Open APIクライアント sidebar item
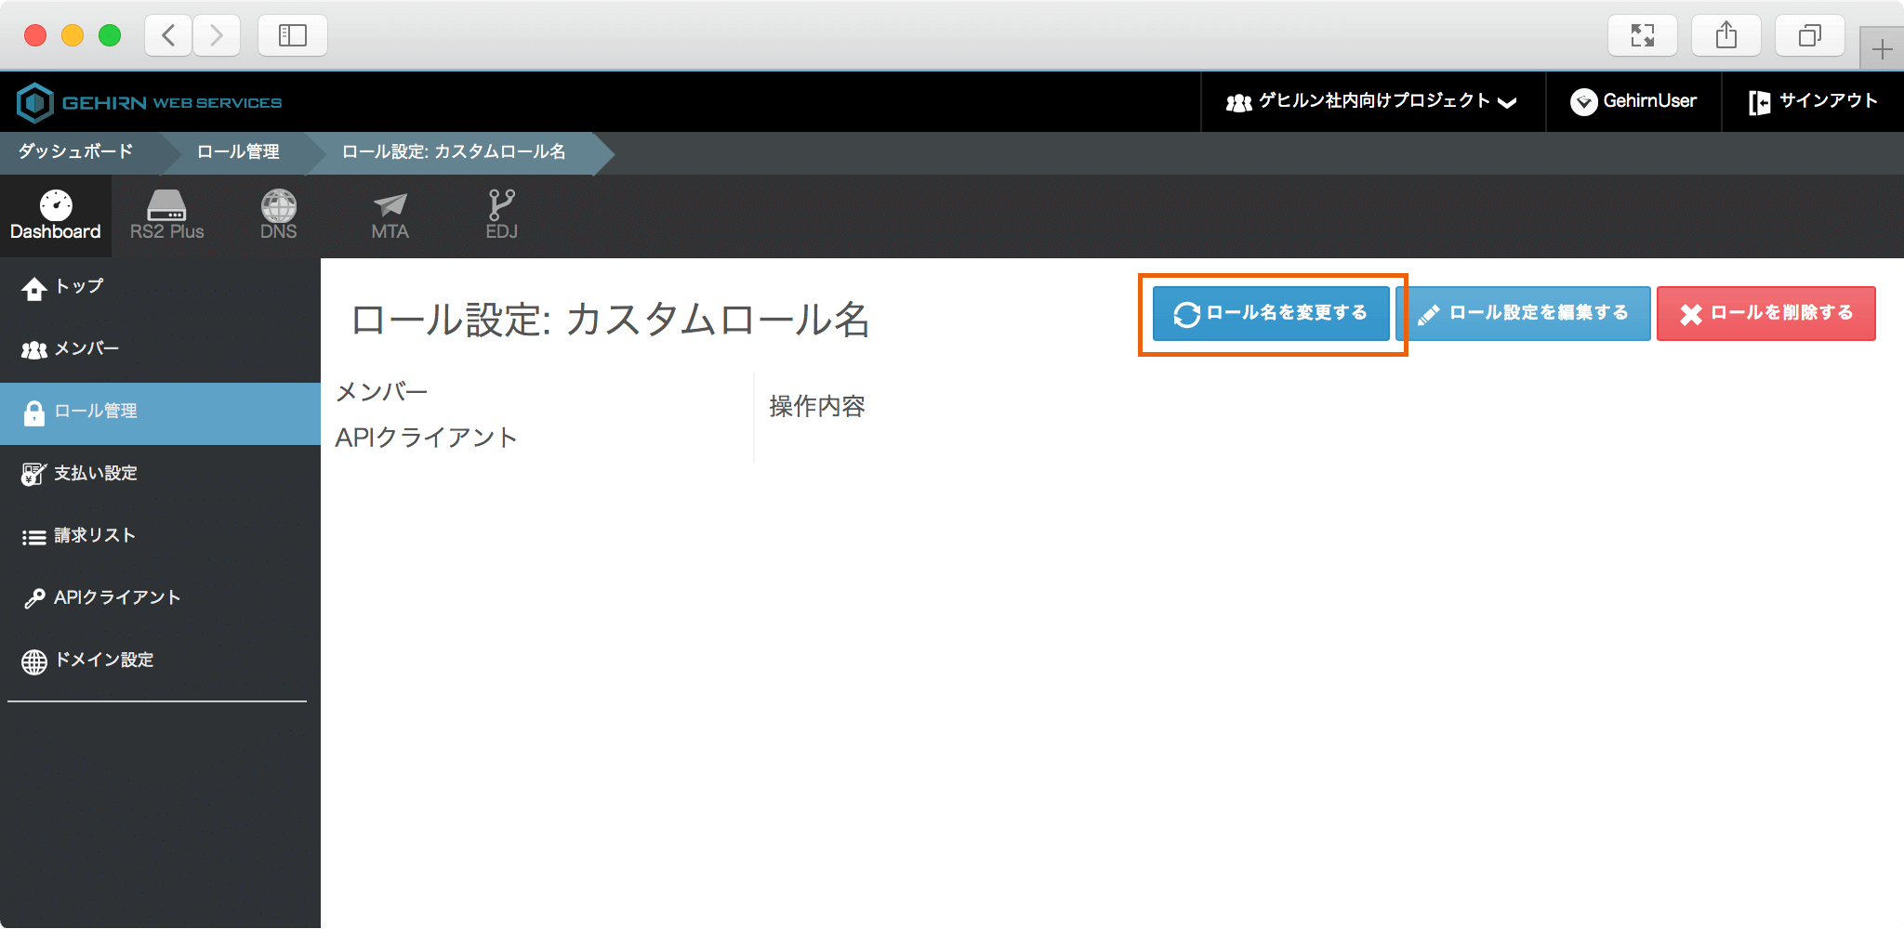 116,598
